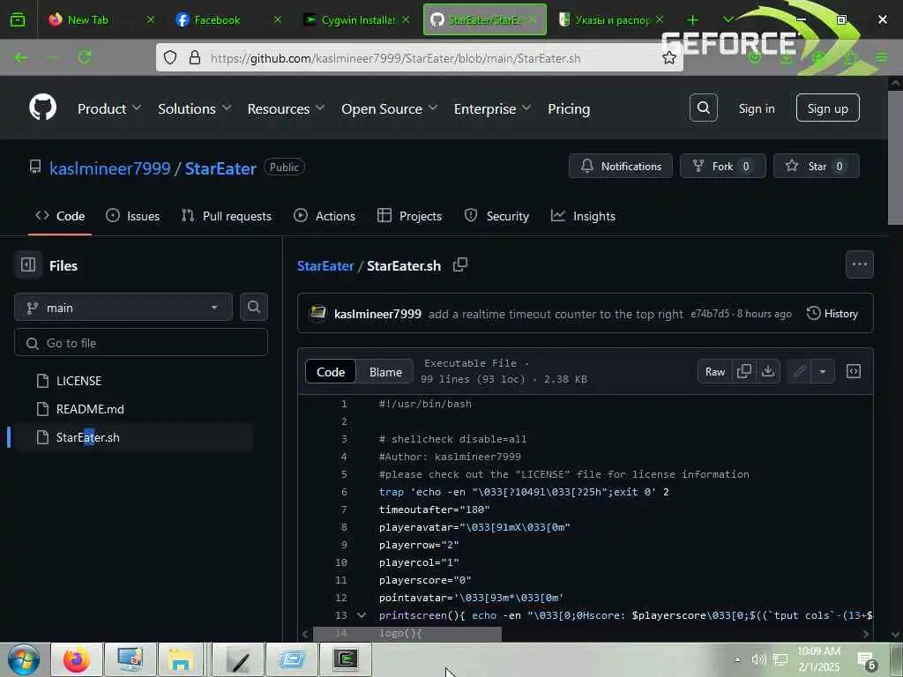
Task: Open the Windows Start orb
Action: 24,659
